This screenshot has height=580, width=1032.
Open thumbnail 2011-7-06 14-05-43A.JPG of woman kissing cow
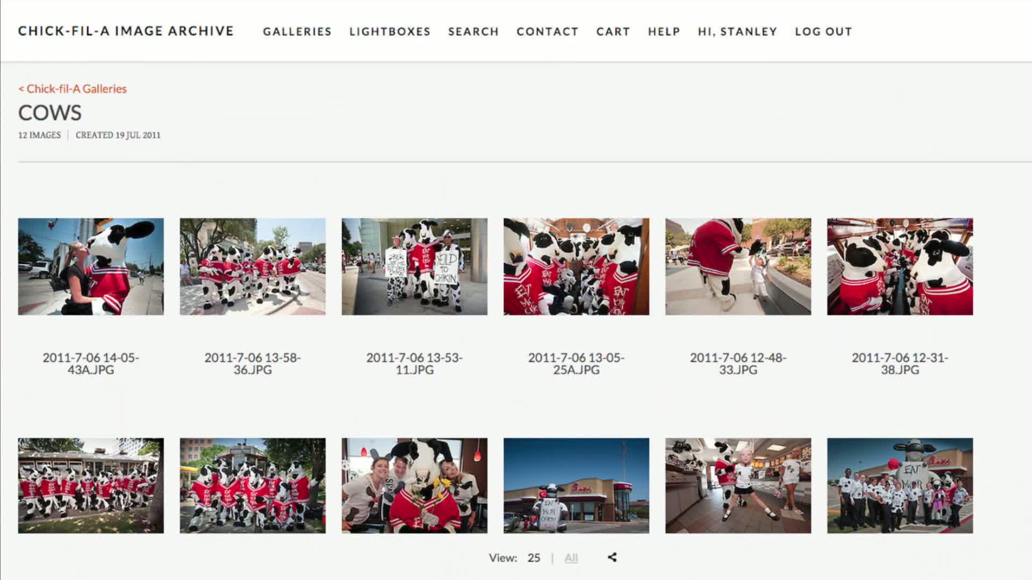(x=91, y=266)
